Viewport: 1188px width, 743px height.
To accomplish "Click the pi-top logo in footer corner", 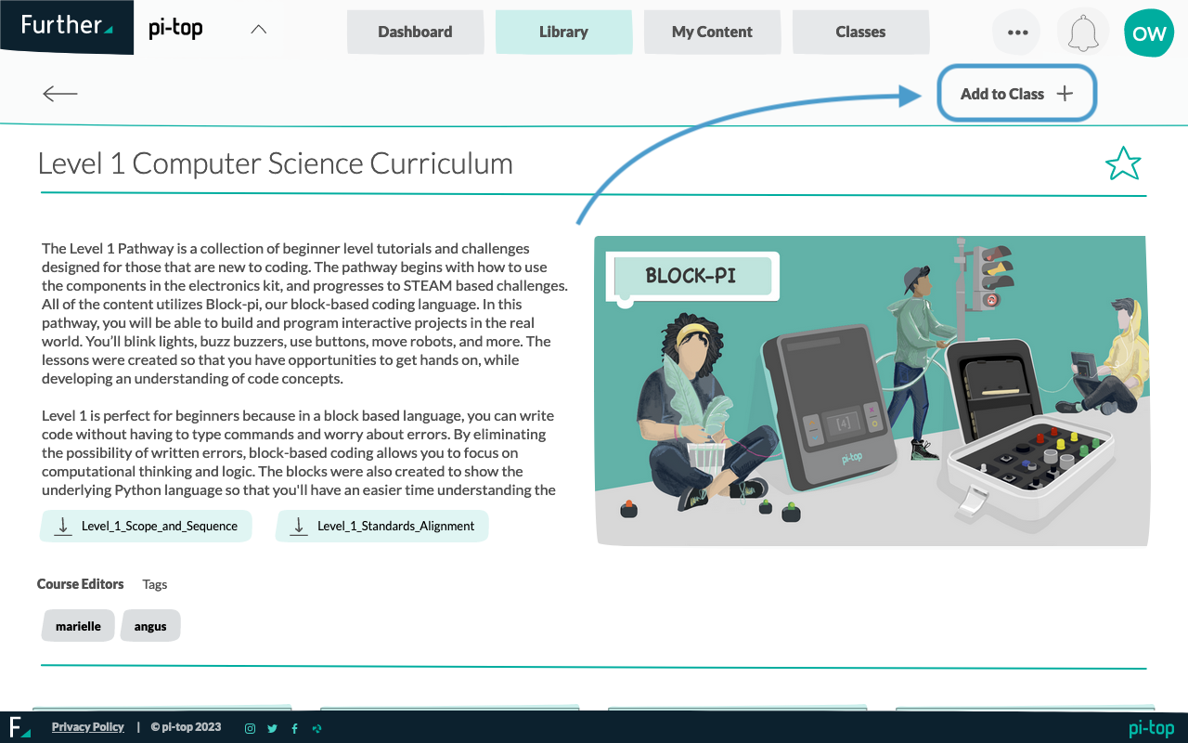I will [x=1152, y=728].
